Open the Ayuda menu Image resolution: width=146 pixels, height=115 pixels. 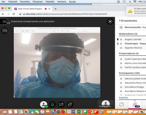(x=72, y=2)
